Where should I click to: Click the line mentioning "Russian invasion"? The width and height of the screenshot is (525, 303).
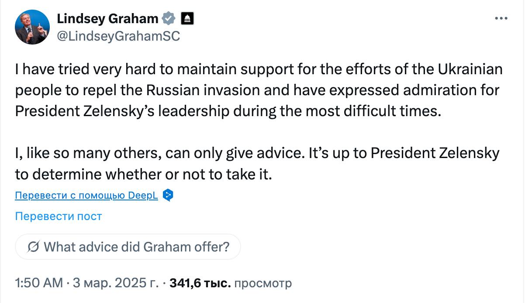(257, 90)
